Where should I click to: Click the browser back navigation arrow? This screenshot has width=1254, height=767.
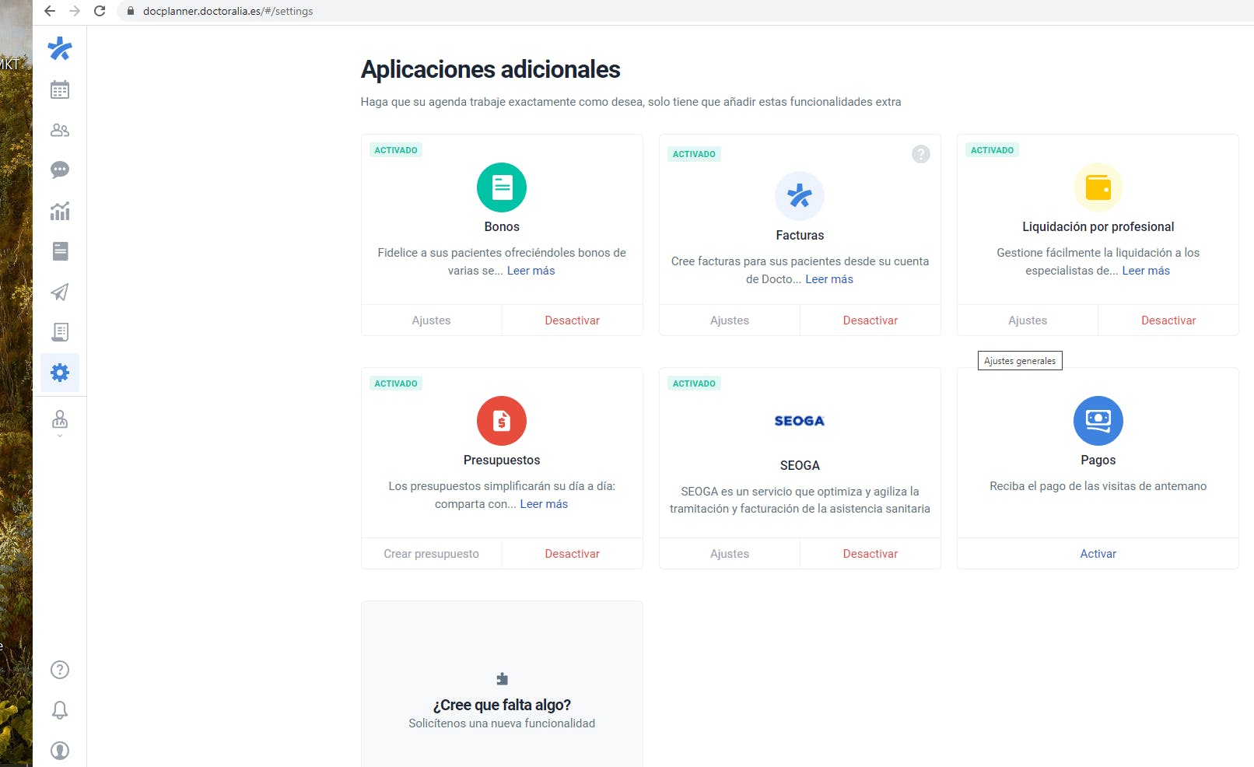pos(48,11)
